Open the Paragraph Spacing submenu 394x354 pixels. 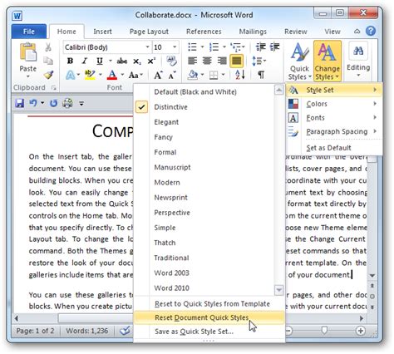click(x=334, y=131)
